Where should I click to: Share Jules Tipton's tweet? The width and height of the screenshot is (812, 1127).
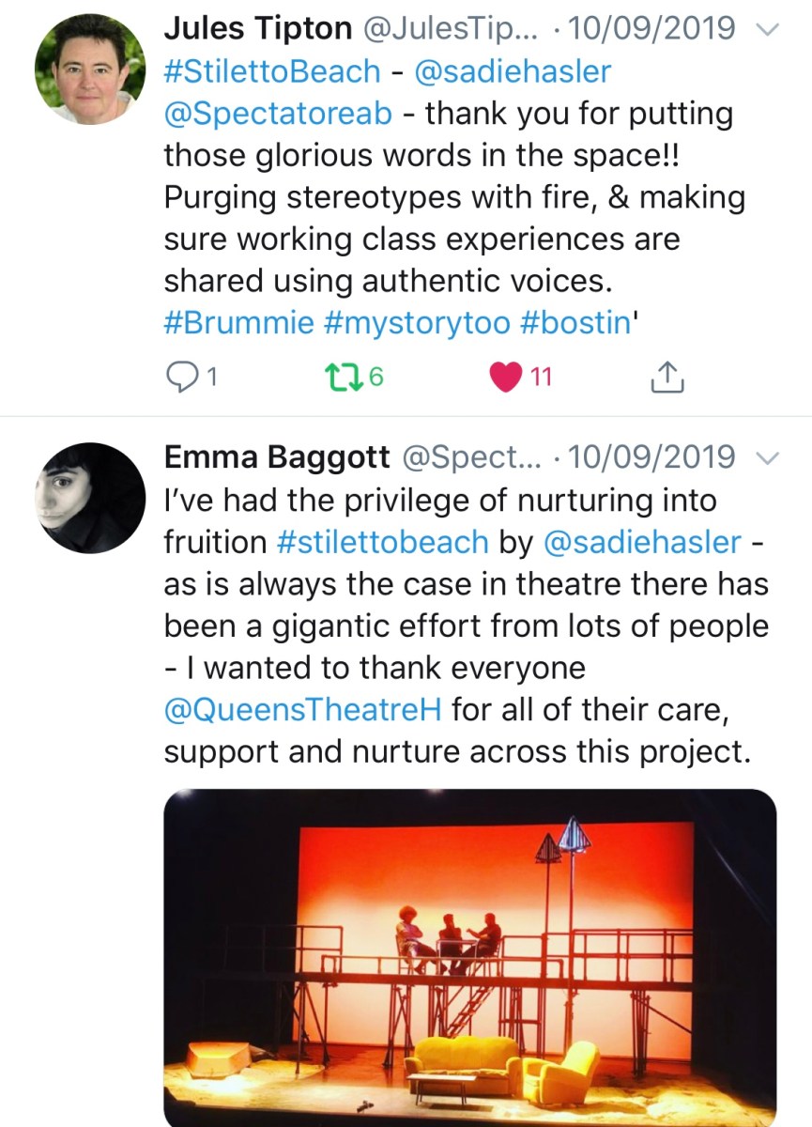[665, 377]
